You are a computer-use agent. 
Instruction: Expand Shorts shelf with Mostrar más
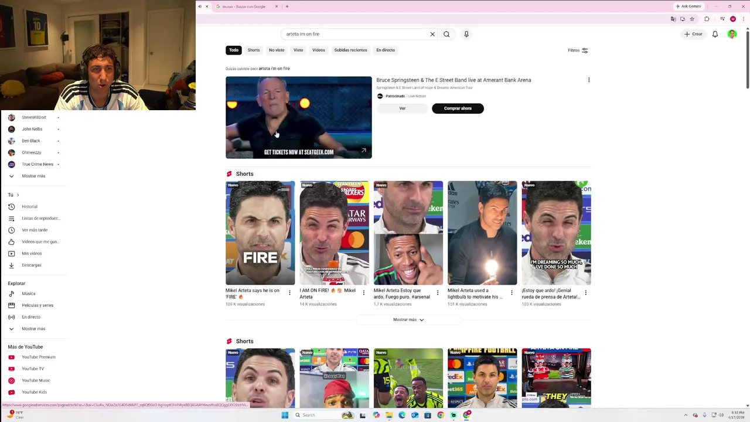pyautogui.click(x=408, y=320)
